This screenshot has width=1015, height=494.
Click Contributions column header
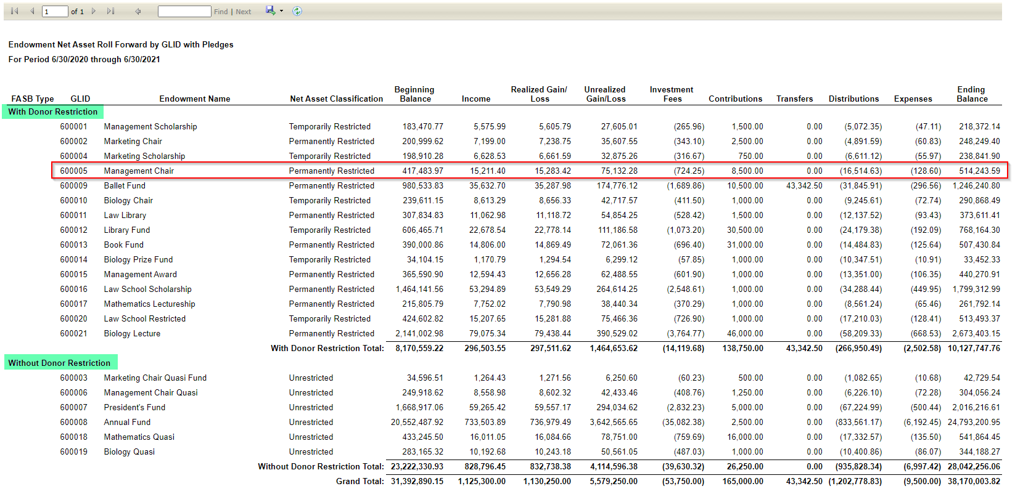(735, 99)
